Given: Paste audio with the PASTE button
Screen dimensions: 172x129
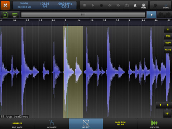Looking at the screenshot, I should tap(168, 50).
